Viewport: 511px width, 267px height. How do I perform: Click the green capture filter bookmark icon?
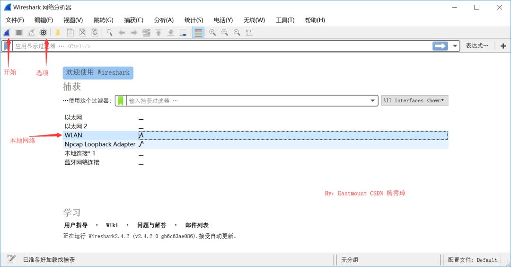121,101
